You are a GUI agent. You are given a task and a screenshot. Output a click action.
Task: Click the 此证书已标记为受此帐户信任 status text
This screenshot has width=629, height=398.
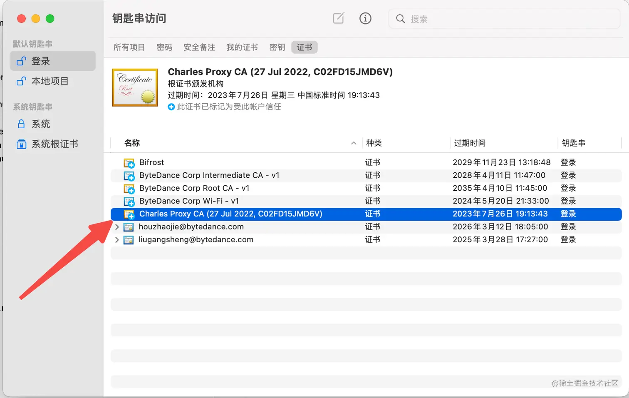tap(229, 107)
